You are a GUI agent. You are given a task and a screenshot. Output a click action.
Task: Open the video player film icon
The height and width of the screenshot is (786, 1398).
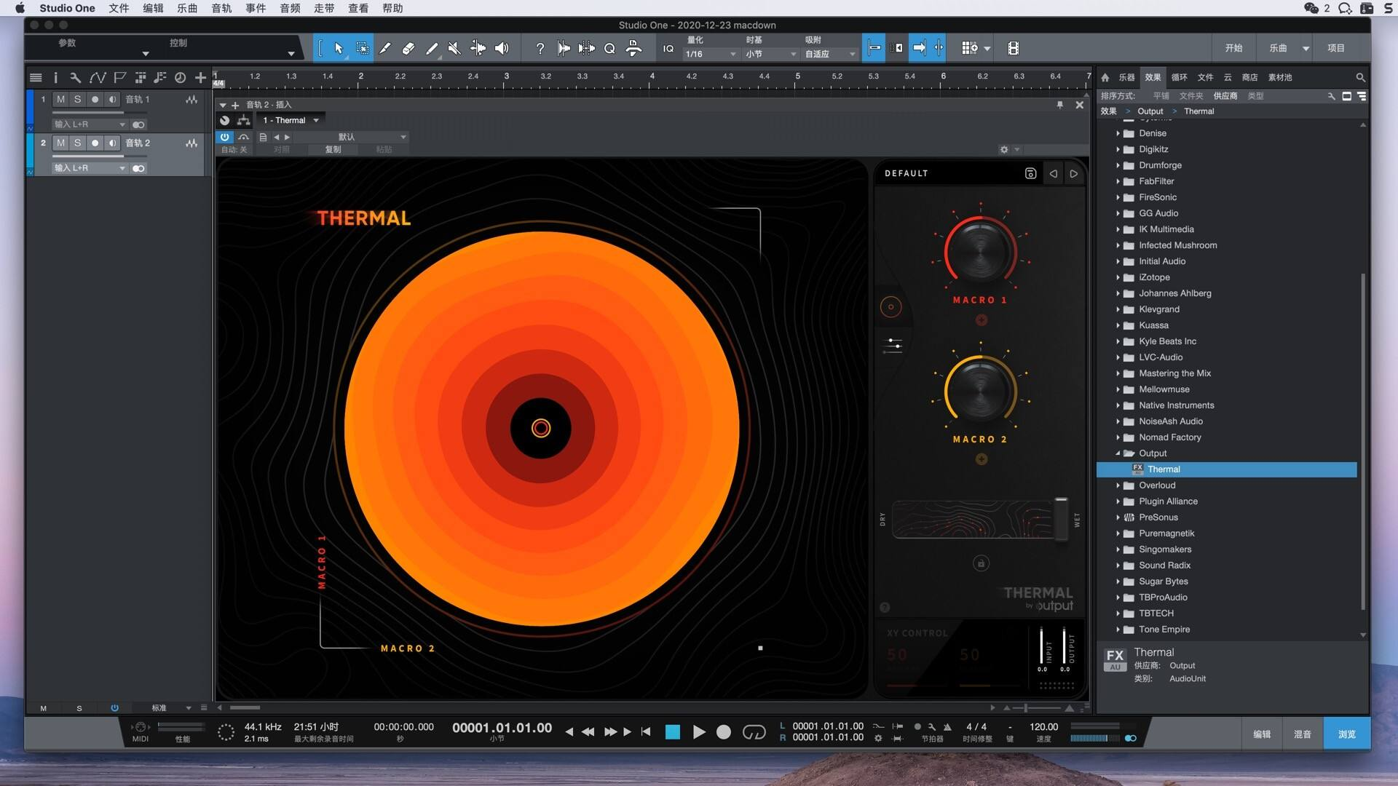(1013, 48)
